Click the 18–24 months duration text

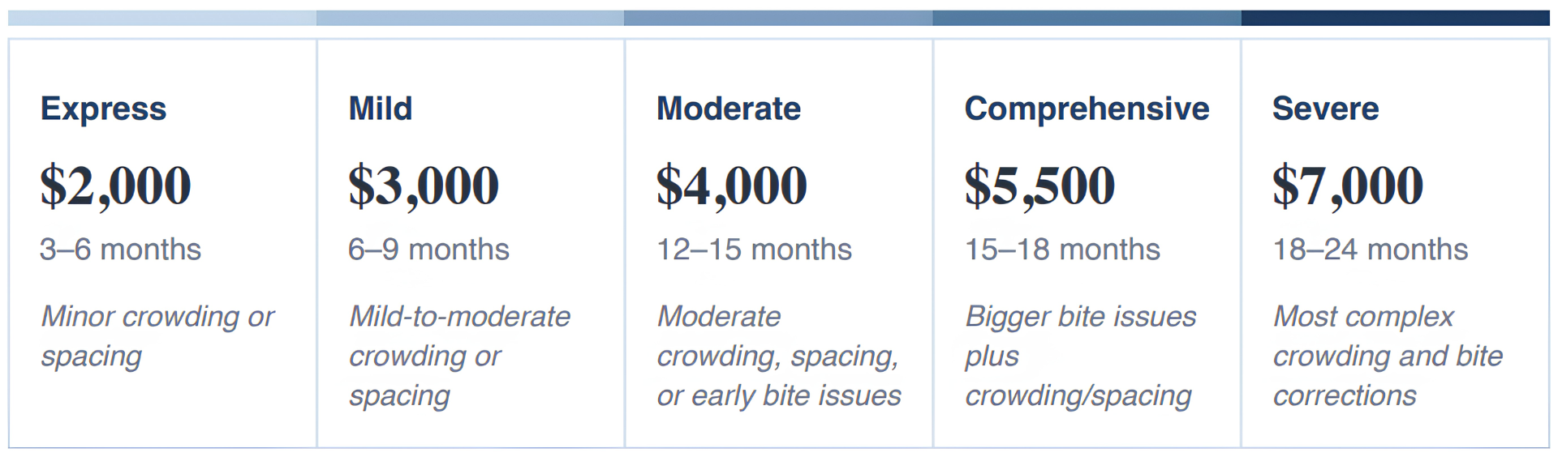click(1370, 250)
